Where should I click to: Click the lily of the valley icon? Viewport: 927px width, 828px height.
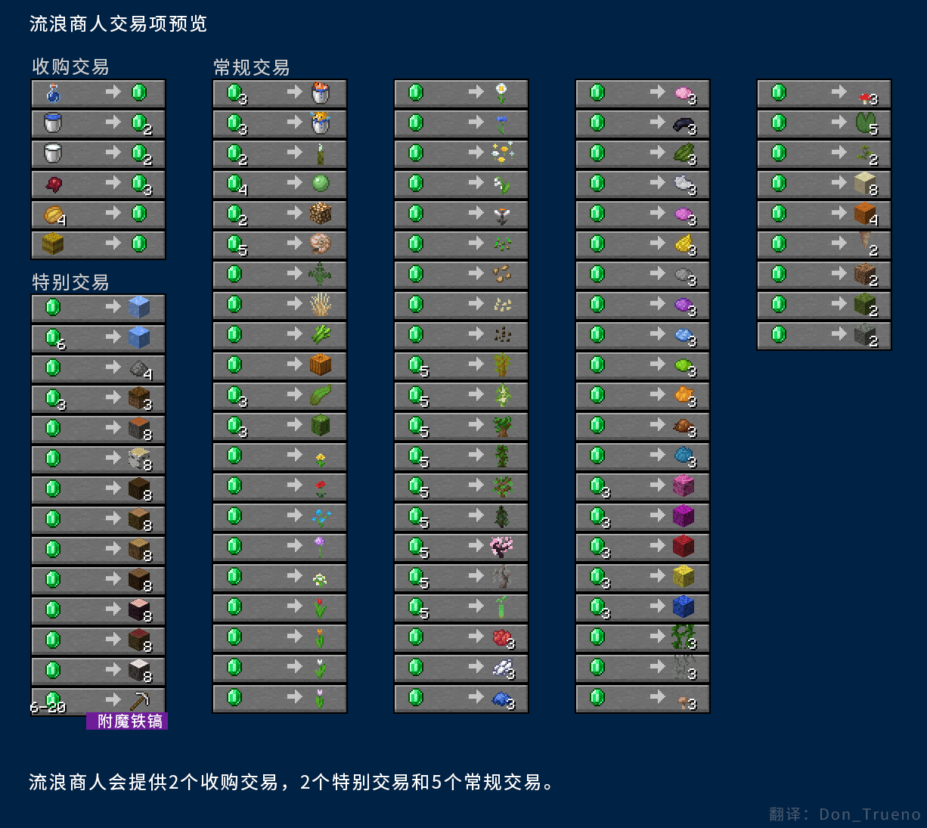point(501,184)
